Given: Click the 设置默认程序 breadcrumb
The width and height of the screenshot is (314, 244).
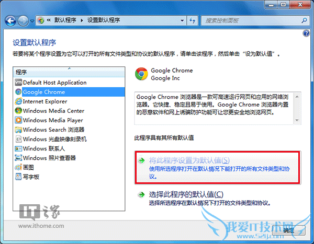Looking at the screenshot, I should pos(104,20).
